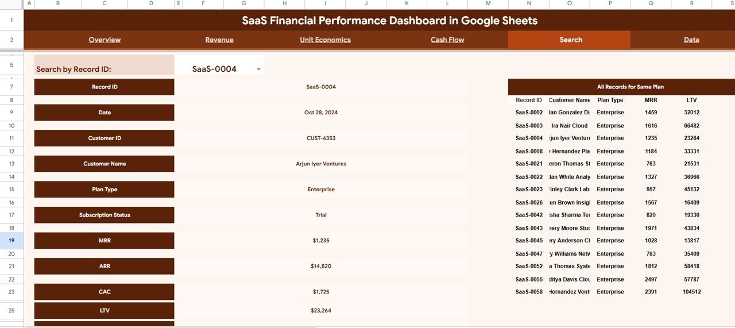Click the $1,725 CAC value

321,292
